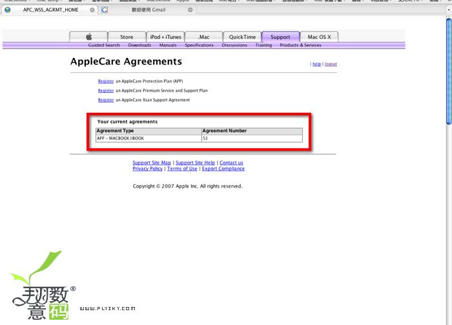Go to Guided Search
Screen dimensions: 452x325
104,45
